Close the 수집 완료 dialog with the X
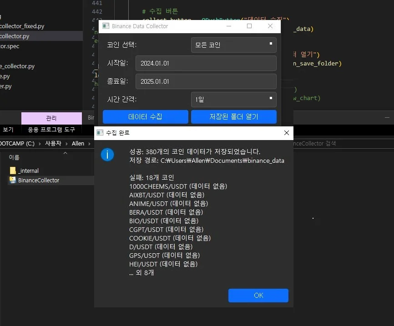Image resolution: width=394 pixels, height=326 pixels. coord(287,133)
